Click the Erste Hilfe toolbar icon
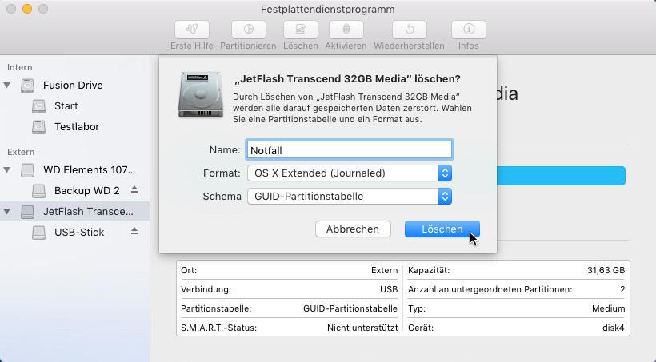The width and height of the screenshot is (656, 362). coord(192,30)
